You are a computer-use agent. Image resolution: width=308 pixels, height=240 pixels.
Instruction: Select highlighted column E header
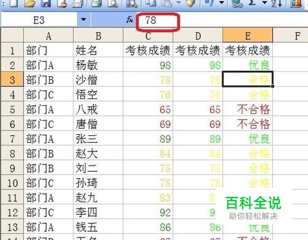pos(248,35)
